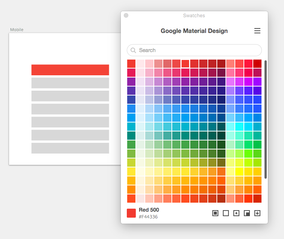Pick the leading cyan swatch starting the cyan row

coord(131,127)
